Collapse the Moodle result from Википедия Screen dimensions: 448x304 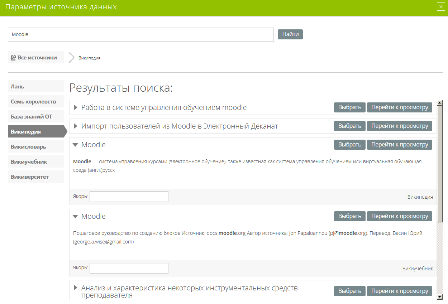click(x=75, y=145)
